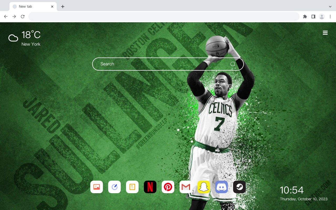Open the Gmail shortcut icon
This screenshot has width=336, height=210.
(x=186, y=187)
